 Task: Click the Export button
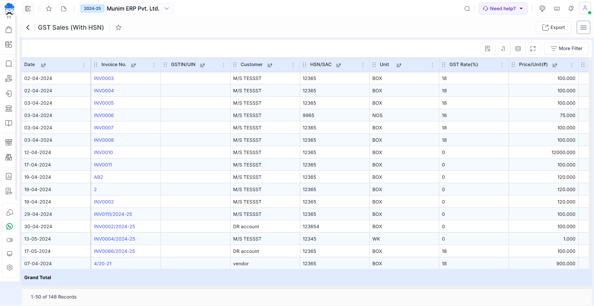pos(553,27)
